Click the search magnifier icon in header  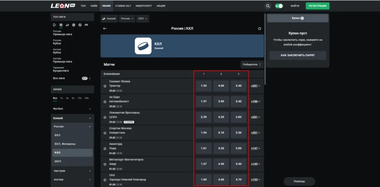click(268, 6)
